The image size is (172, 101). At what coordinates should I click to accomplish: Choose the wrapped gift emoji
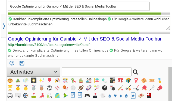point(128,80)
